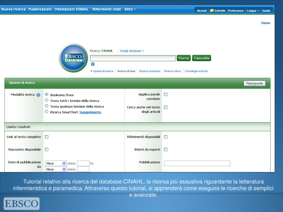Image resolution: width=283 pixels, height=212 pixels.
Task: Enable Riferimenti disponibili checkbox
Action: [166, 137]
